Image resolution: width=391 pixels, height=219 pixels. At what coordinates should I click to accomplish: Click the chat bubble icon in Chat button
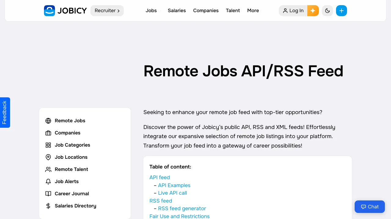click(x=364, y=207)
